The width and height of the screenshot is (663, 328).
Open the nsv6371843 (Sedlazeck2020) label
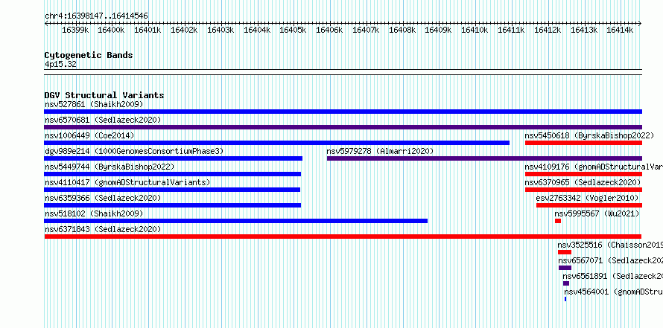103,229
